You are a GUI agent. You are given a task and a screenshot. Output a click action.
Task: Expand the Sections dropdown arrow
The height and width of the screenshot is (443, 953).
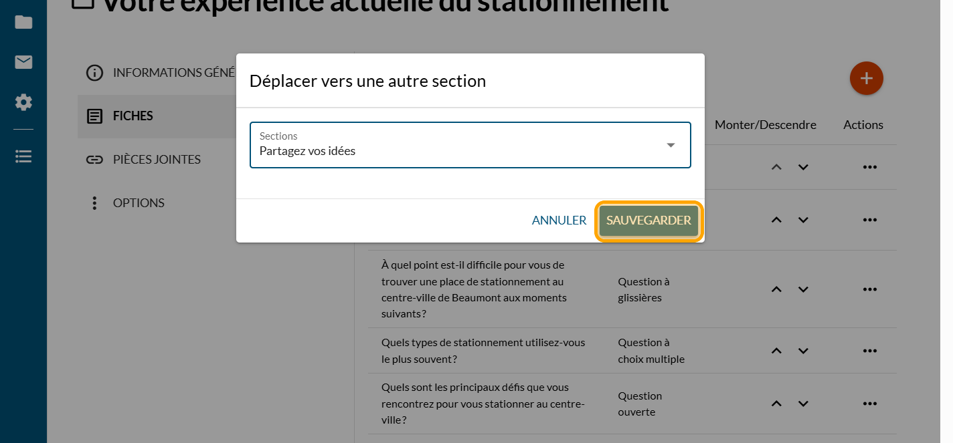[x=671, y=145]
